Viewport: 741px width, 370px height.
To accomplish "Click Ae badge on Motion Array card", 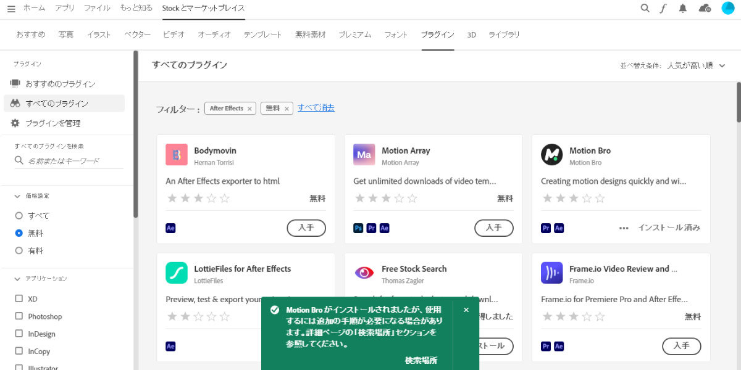I will click(x=385, y=228).
